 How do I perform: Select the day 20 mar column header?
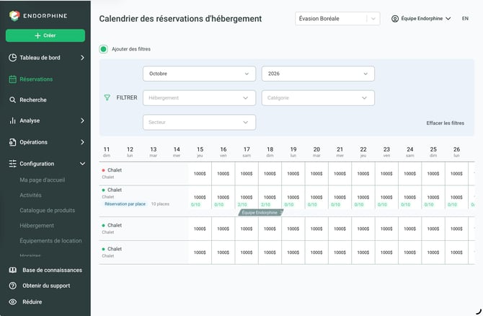[x=316, y=152]
